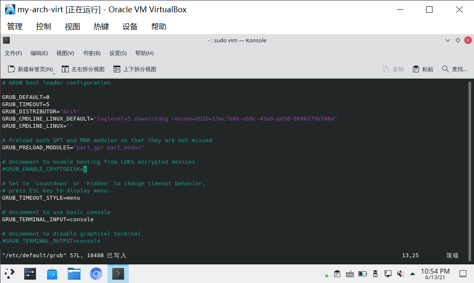Launch System Settings from the taskbar
This screenshot has height=283, width=474.
tap(30, 274)
